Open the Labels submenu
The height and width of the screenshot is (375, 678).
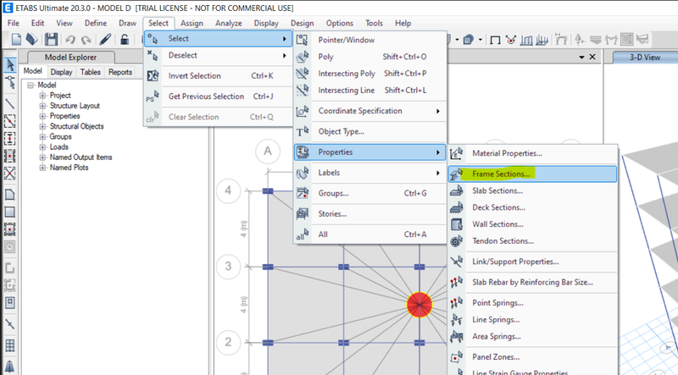370,173
